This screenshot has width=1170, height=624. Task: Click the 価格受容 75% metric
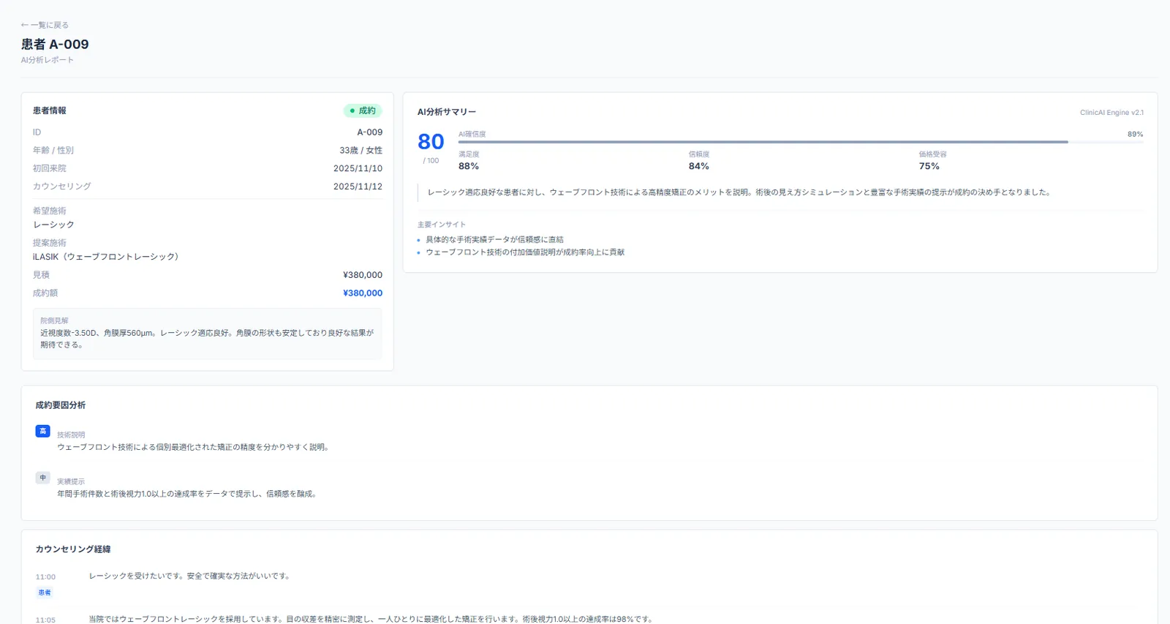932,161
